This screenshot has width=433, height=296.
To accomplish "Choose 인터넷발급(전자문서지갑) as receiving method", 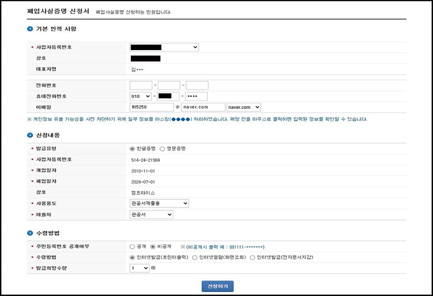I will point(254,257).
